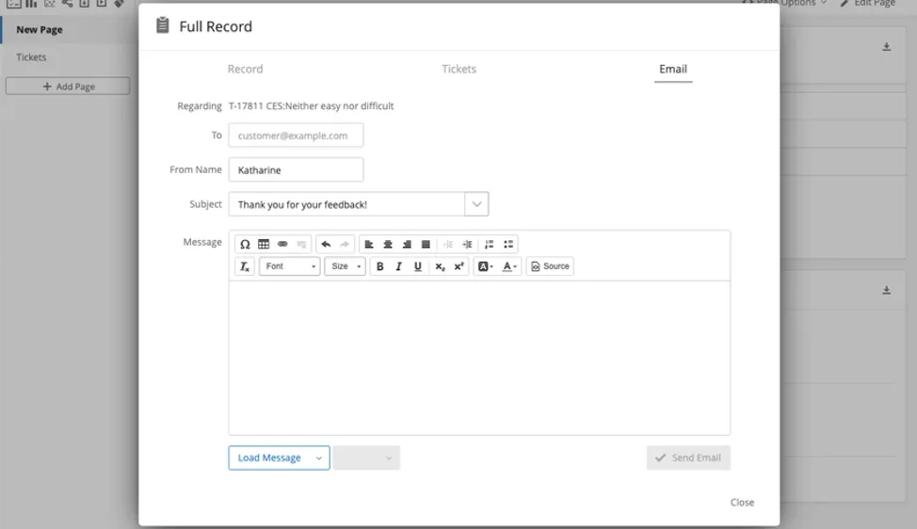Click the Edit Page button in the background
The width and height of the screenshot is (917, 529).
(x=868, y=3)
